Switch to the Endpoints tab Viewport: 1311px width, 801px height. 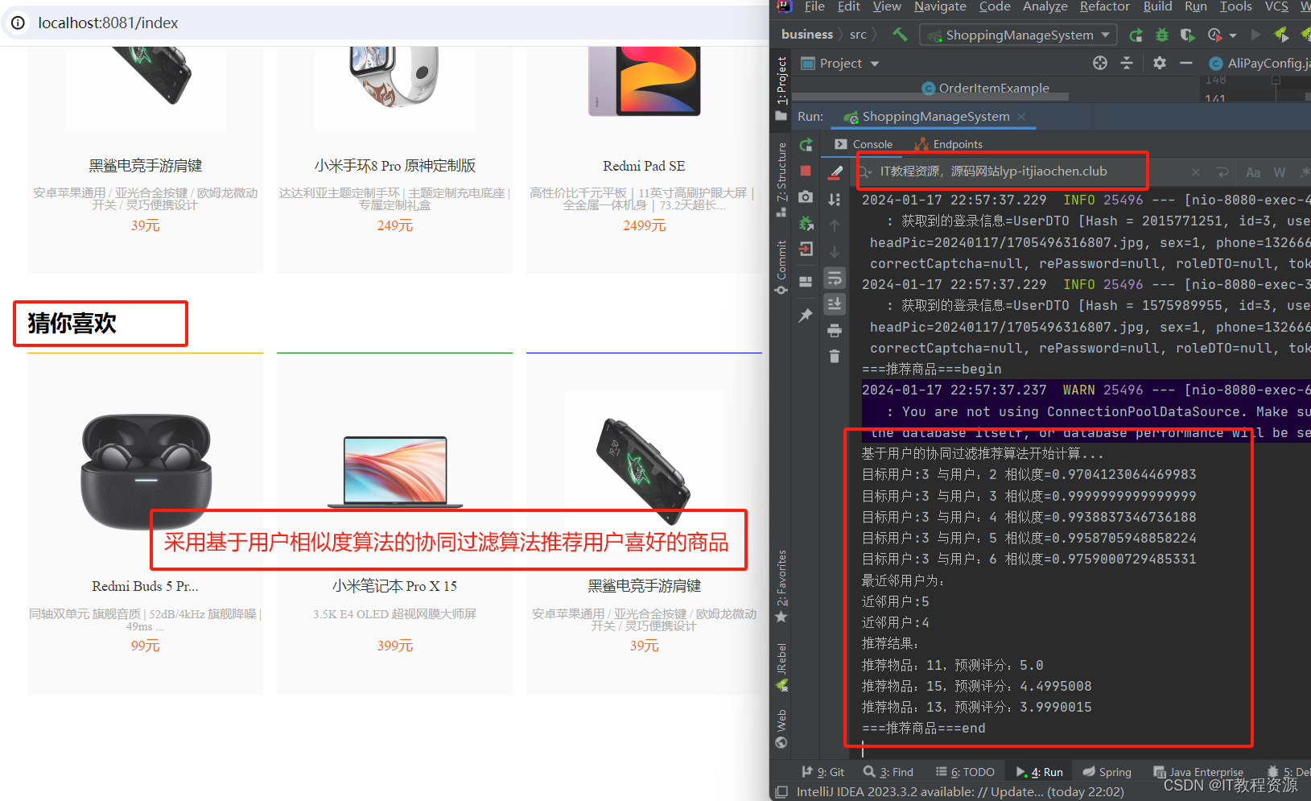tap(949, 144)
